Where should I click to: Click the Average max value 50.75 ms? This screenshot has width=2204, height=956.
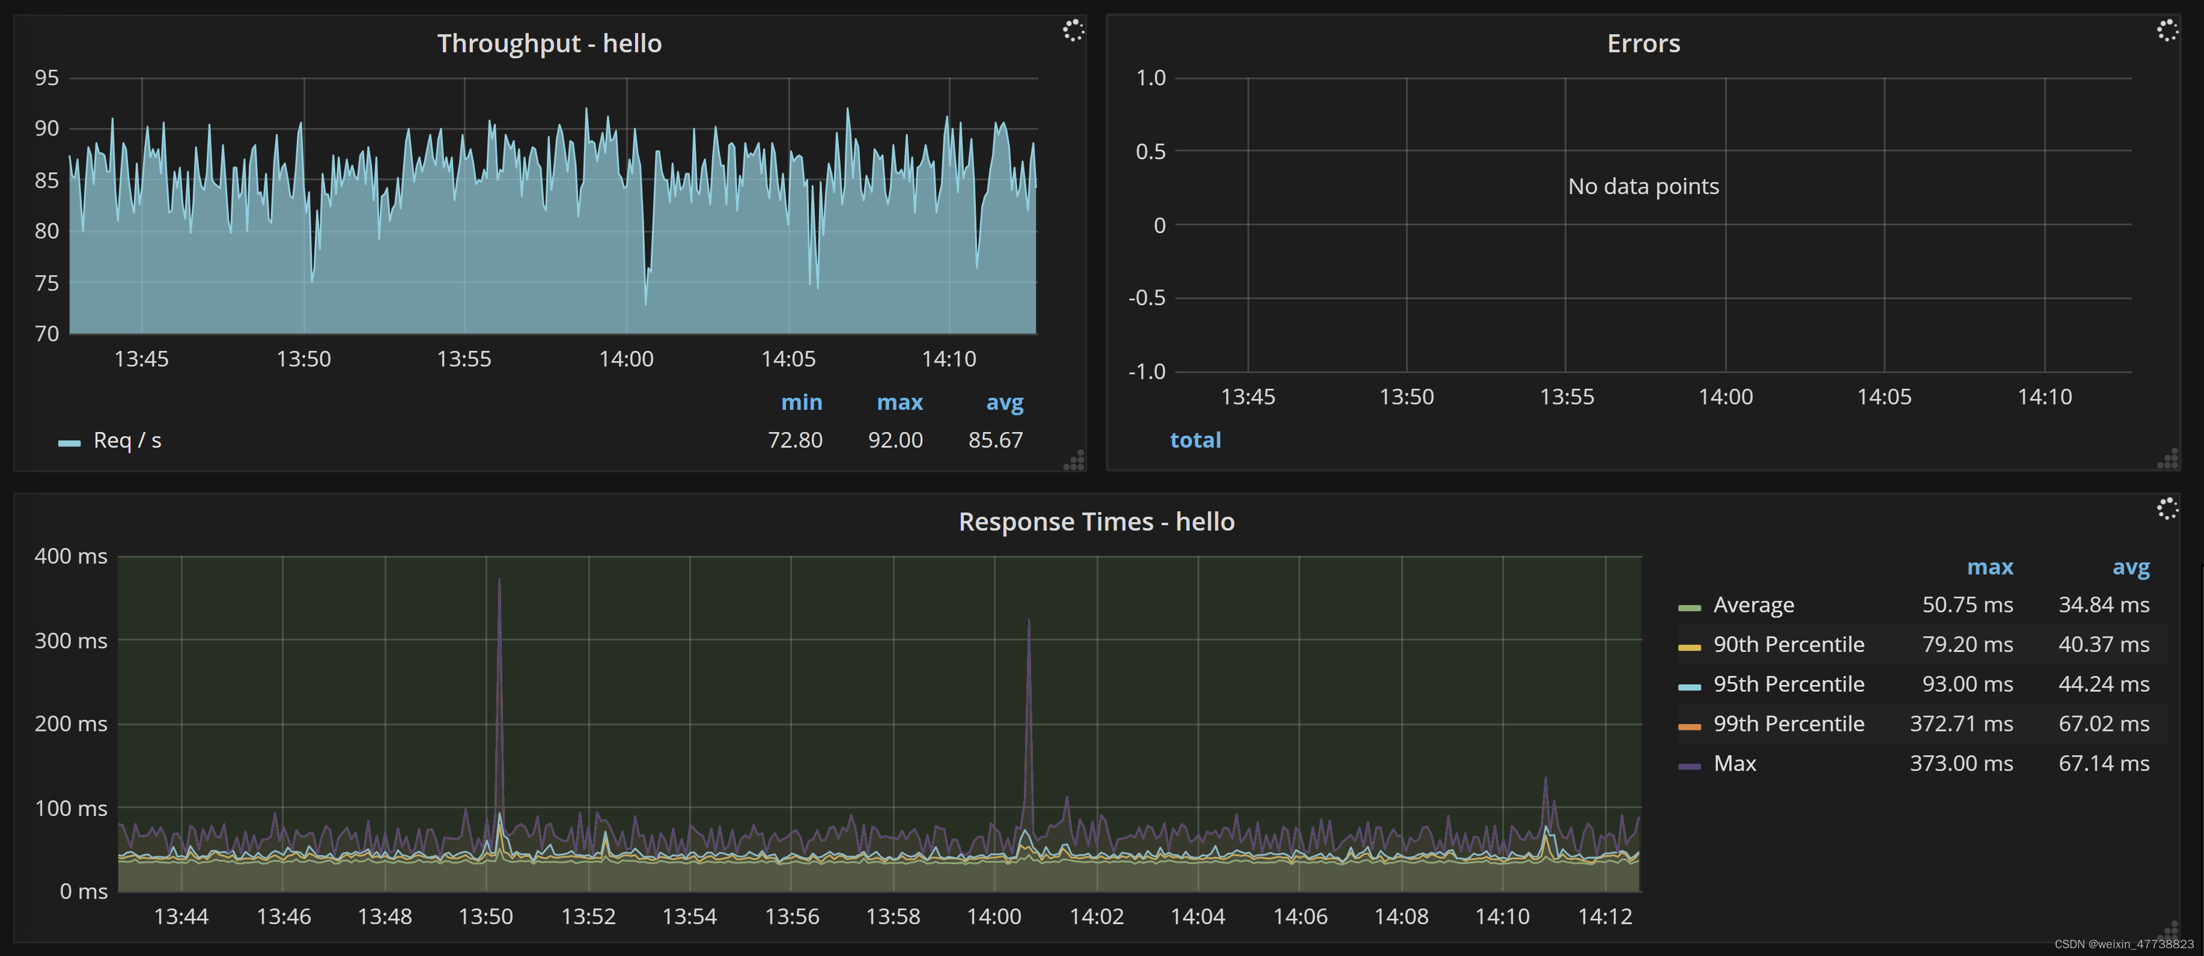pos(1967,605)
